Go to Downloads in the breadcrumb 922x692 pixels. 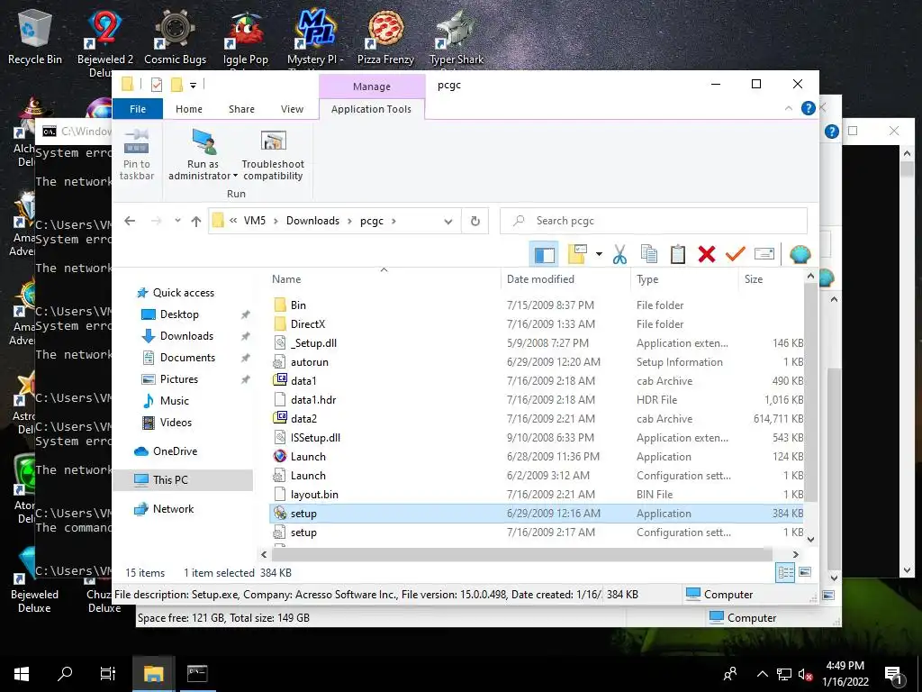tap(312, 221)
